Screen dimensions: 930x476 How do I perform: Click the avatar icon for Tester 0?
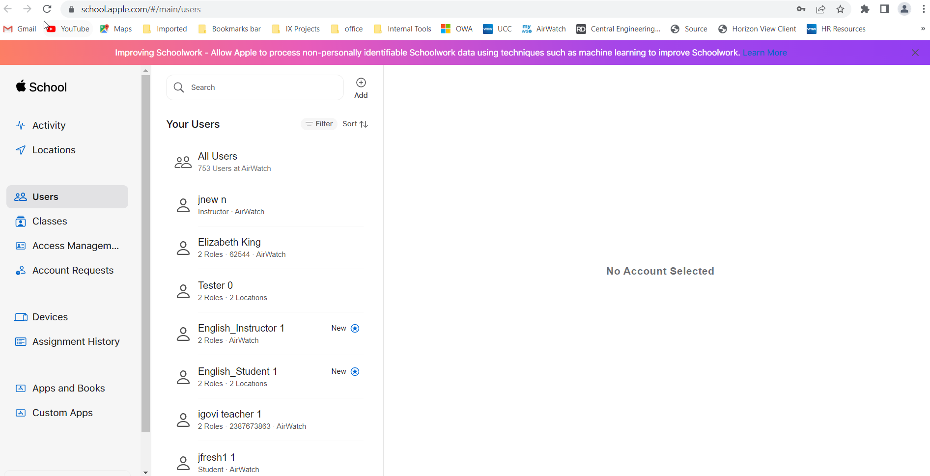click(183, 291)
